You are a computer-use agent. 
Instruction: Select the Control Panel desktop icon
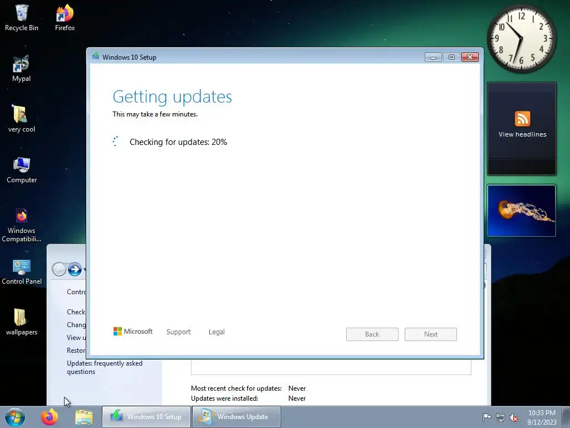(x=22, y=271)
